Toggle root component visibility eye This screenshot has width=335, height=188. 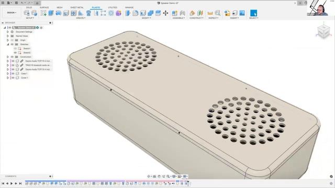tap(9, 28)
